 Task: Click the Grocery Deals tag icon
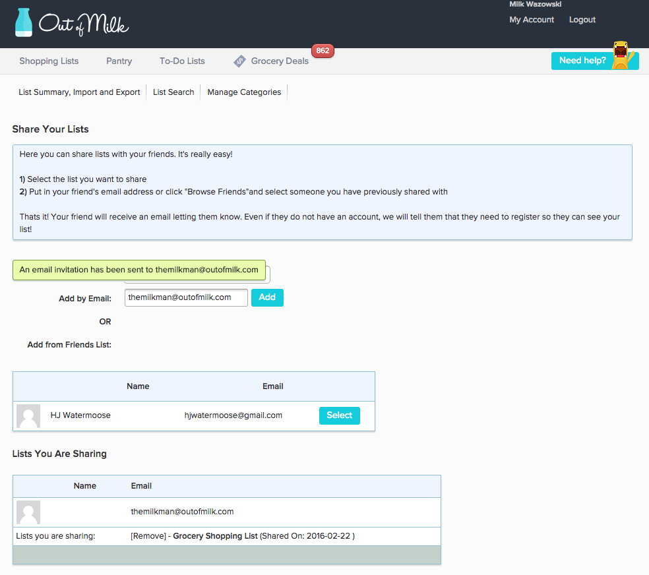239,61
